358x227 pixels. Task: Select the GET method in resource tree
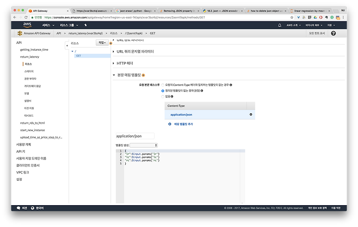pyautogui.click(x=92, y=56)
